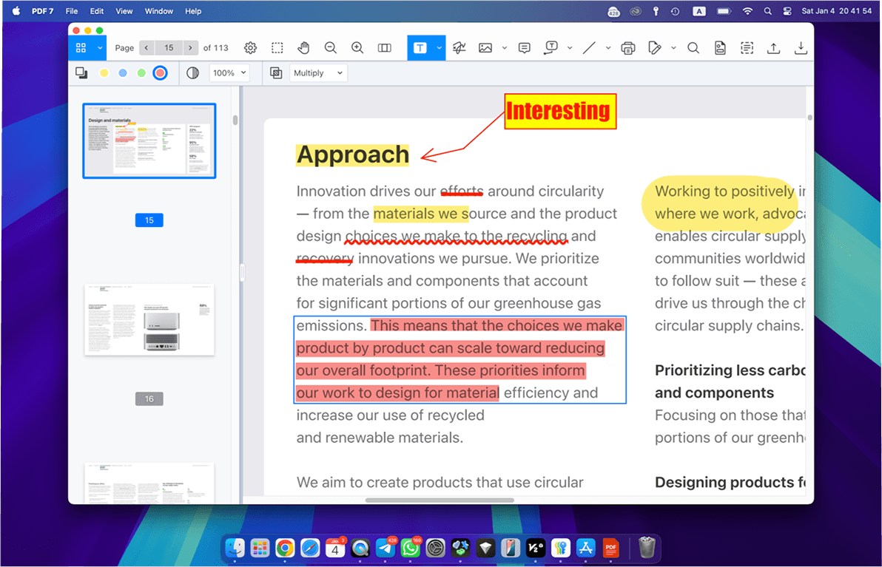Select the signature tool
The image size is (882, 567).
point(459,48)
